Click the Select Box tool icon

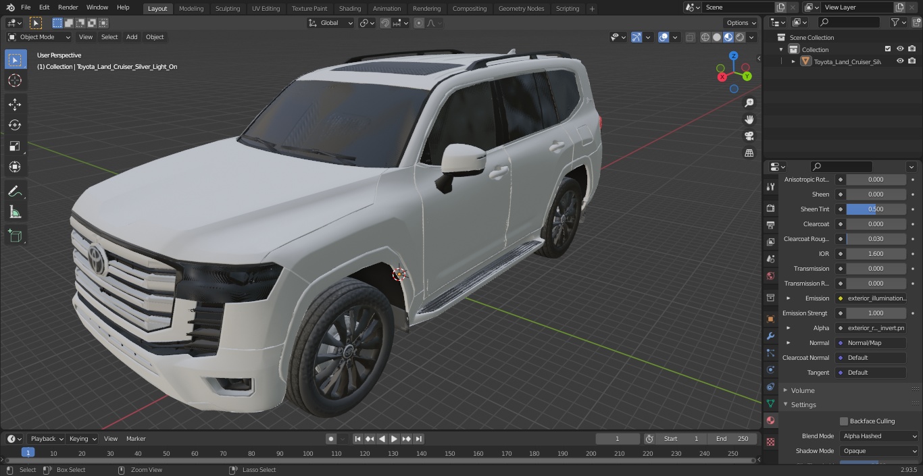pyautogui.click(x=15, y=59)
